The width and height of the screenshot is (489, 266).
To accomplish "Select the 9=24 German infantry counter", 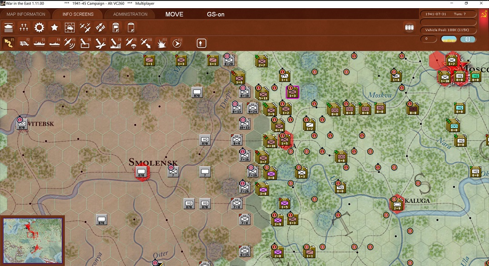I will 253,108.
